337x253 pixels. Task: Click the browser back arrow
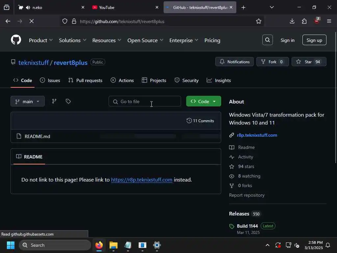(8, 21)
